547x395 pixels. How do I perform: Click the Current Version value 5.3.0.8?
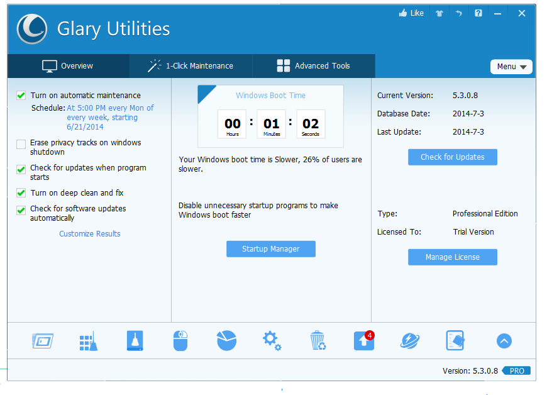pos(465,95)
